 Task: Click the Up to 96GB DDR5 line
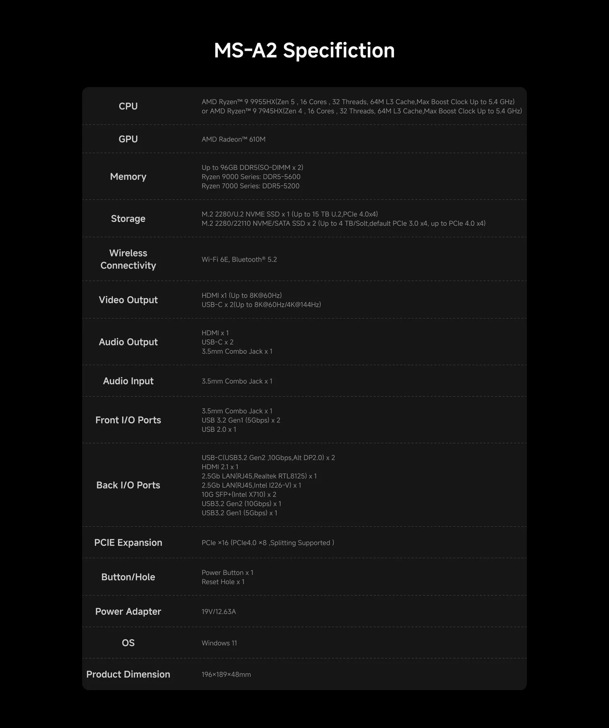point(253,168)
